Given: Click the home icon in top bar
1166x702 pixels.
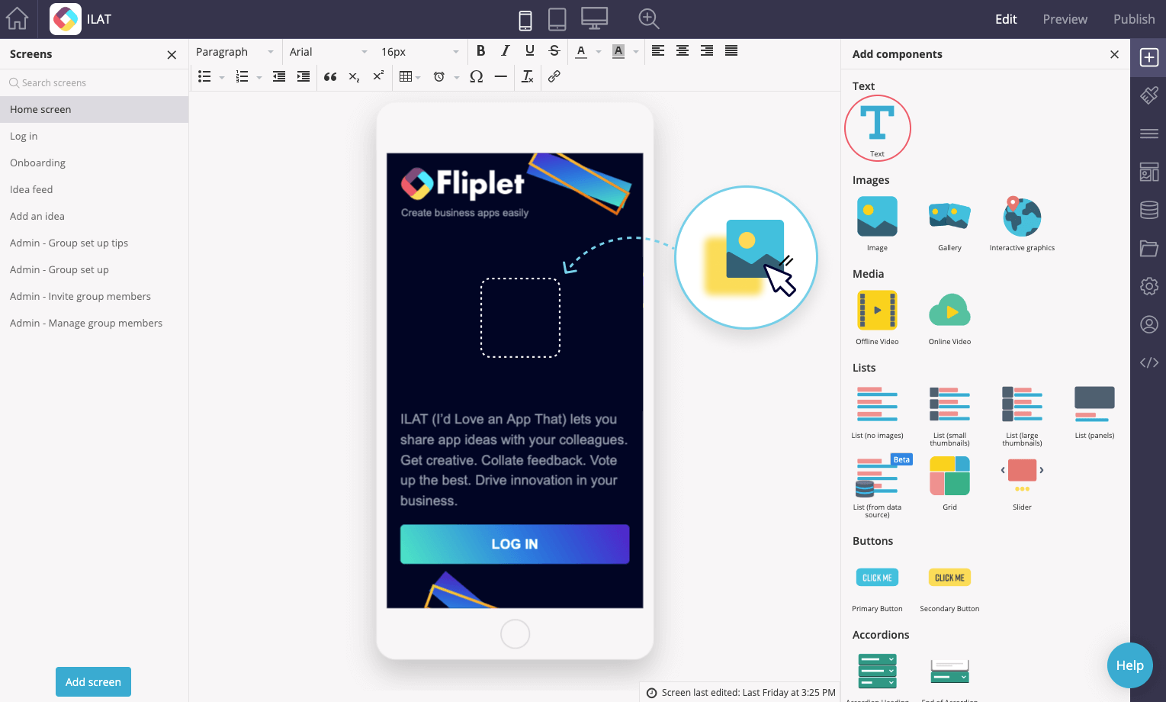Looking at the screenshot, I should [x=17, y=18].
